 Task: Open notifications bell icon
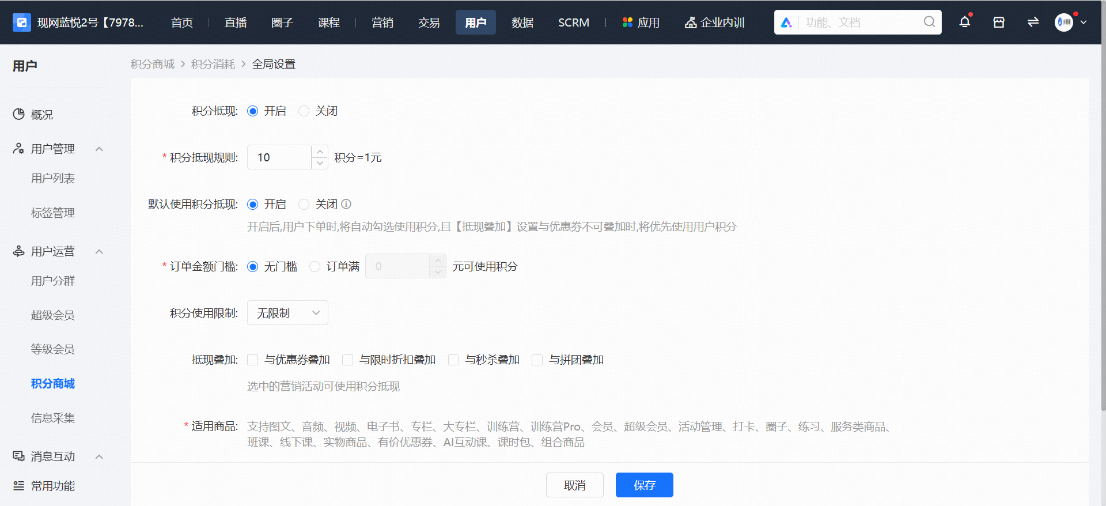click(x=965, y=22)
